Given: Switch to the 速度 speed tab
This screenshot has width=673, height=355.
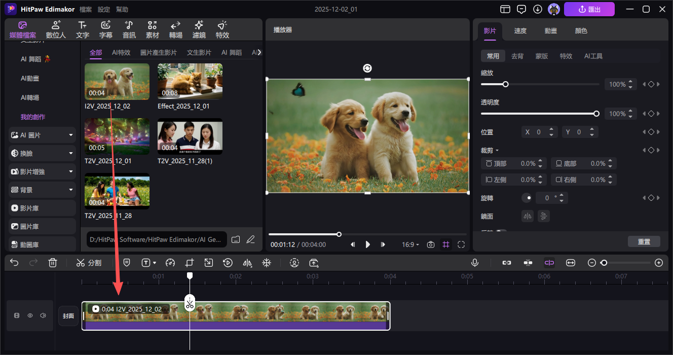Looking at the screenshot, I should [x=520, y=31].
